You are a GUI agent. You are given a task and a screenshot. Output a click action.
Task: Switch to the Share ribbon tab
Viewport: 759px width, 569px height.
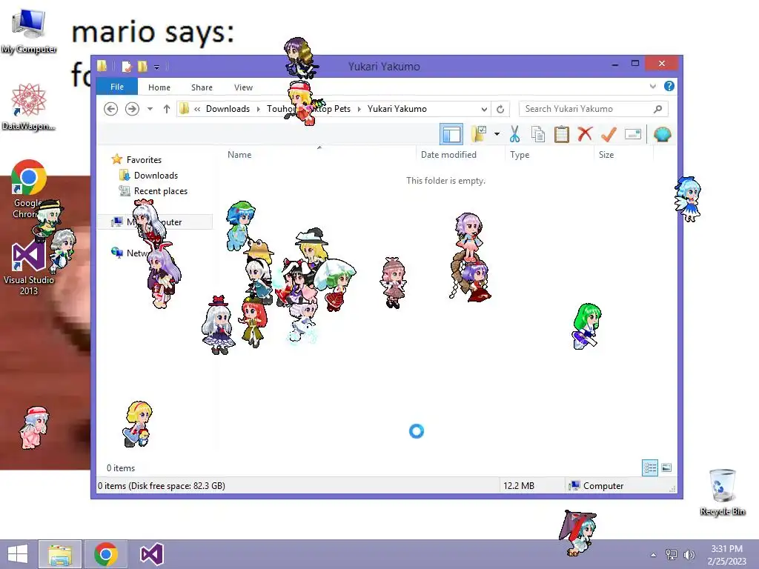click(x=202, y=87)
